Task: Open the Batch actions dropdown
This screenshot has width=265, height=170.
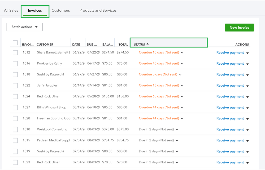Action: coord(24,27)
